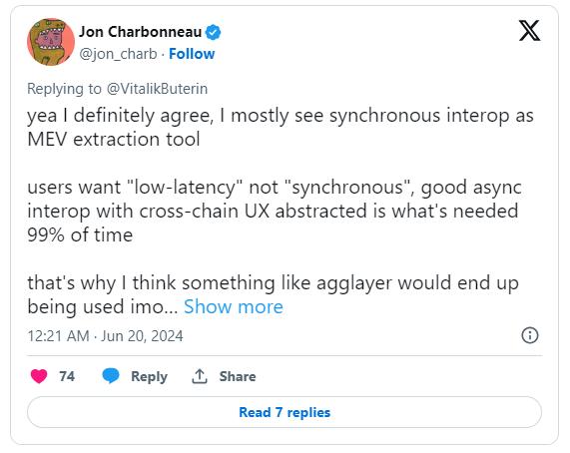Open the Read 7 replies button
Screen dimensions: 570x453
(285, 412)
